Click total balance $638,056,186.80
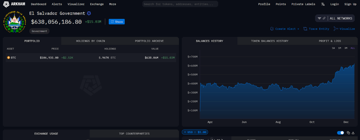 point(56,22)
